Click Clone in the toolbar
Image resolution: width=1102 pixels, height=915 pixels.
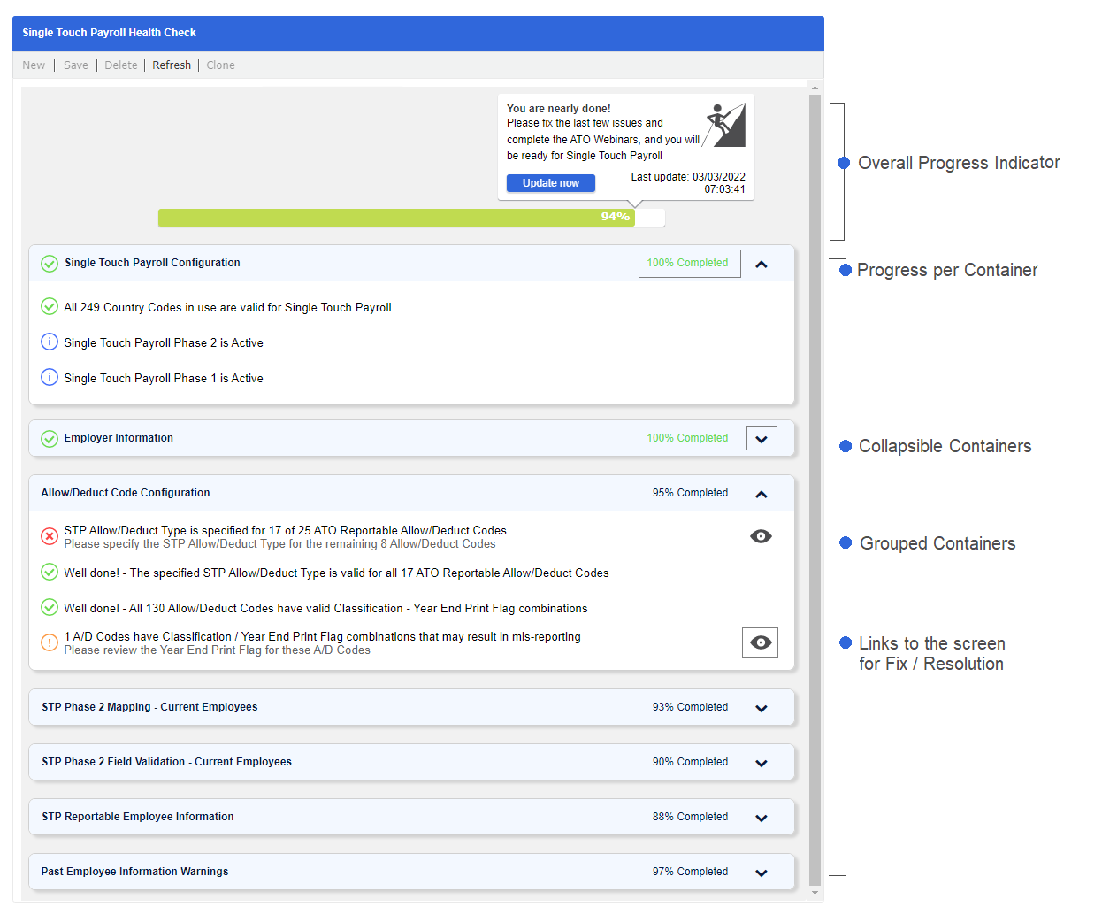(220, 65)
